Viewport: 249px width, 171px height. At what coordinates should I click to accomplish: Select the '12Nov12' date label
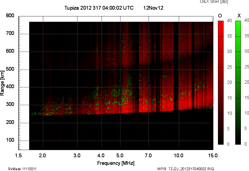[153, 8]
